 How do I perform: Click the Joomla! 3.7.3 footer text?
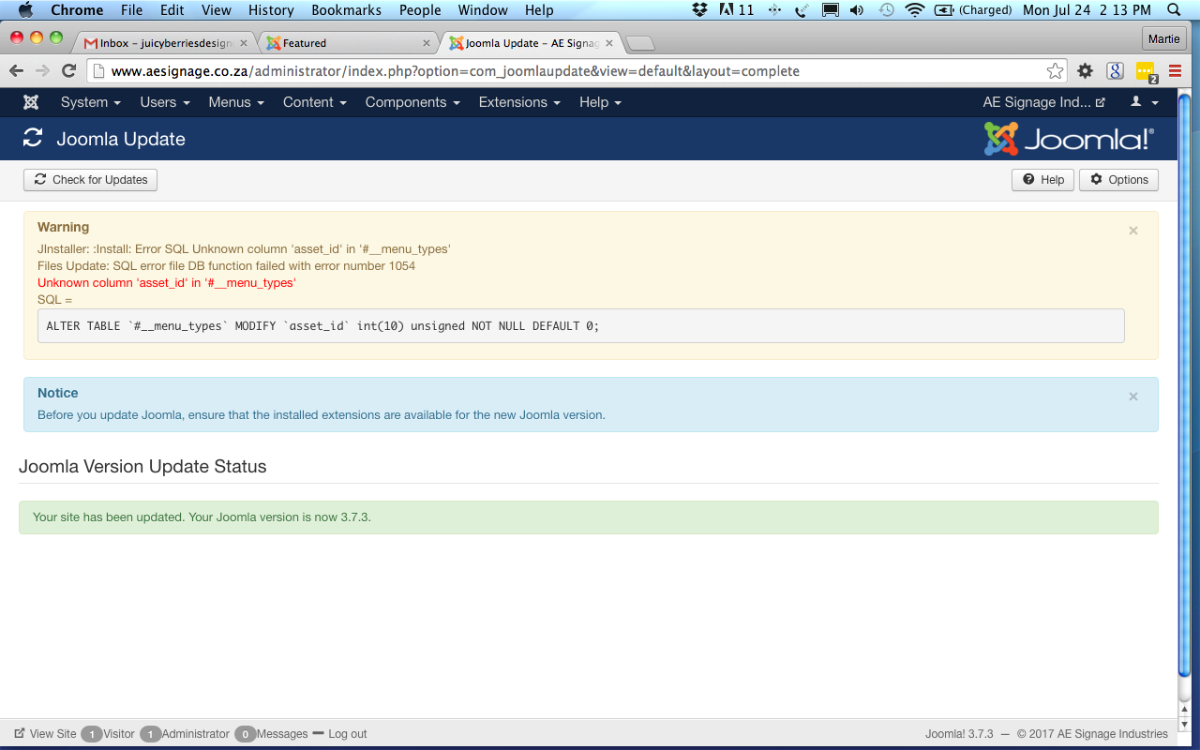coord(959,734)
